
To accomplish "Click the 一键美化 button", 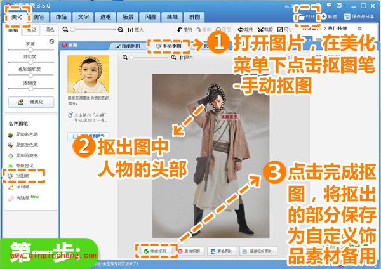I will click(31, 102).
